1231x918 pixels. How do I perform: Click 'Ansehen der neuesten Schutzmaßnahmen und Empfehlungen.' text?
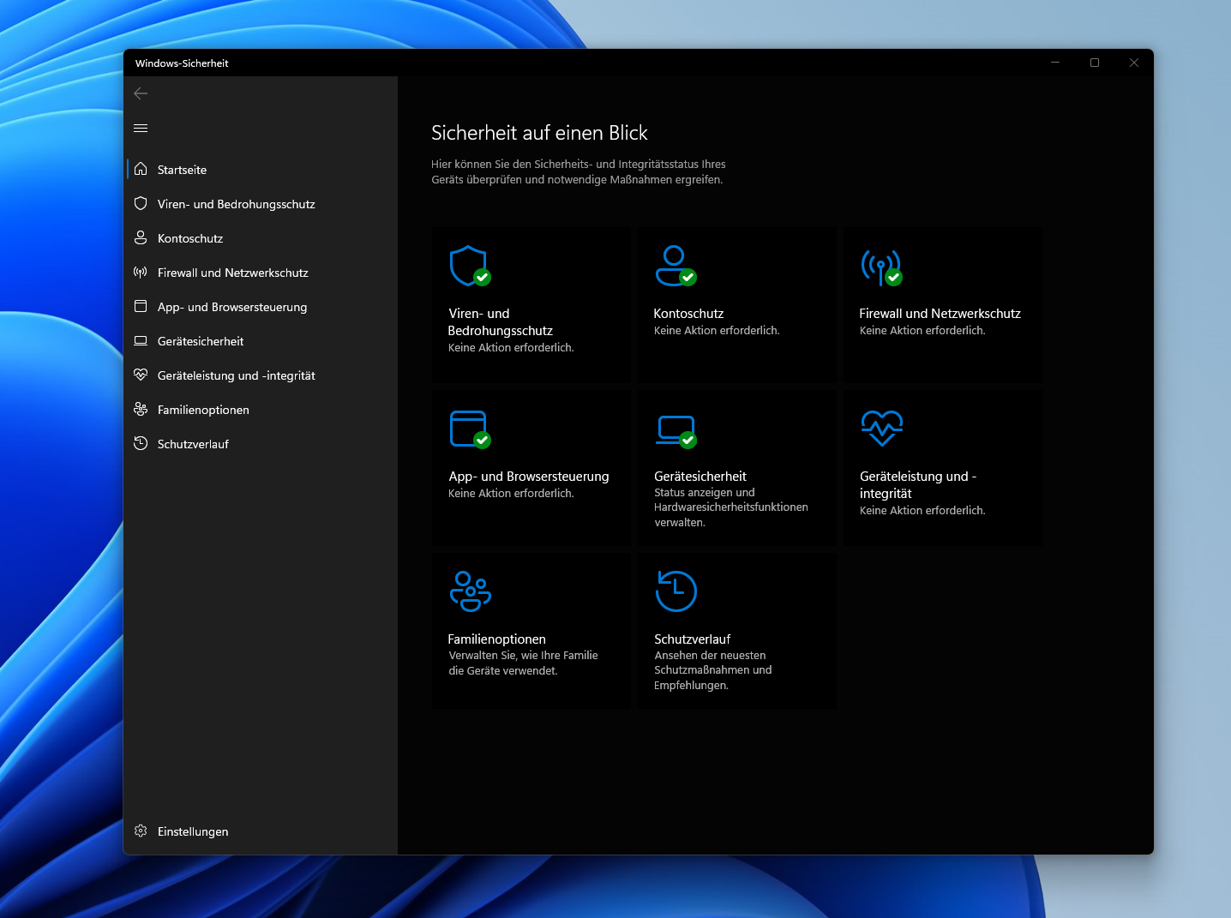click(713, 670)
